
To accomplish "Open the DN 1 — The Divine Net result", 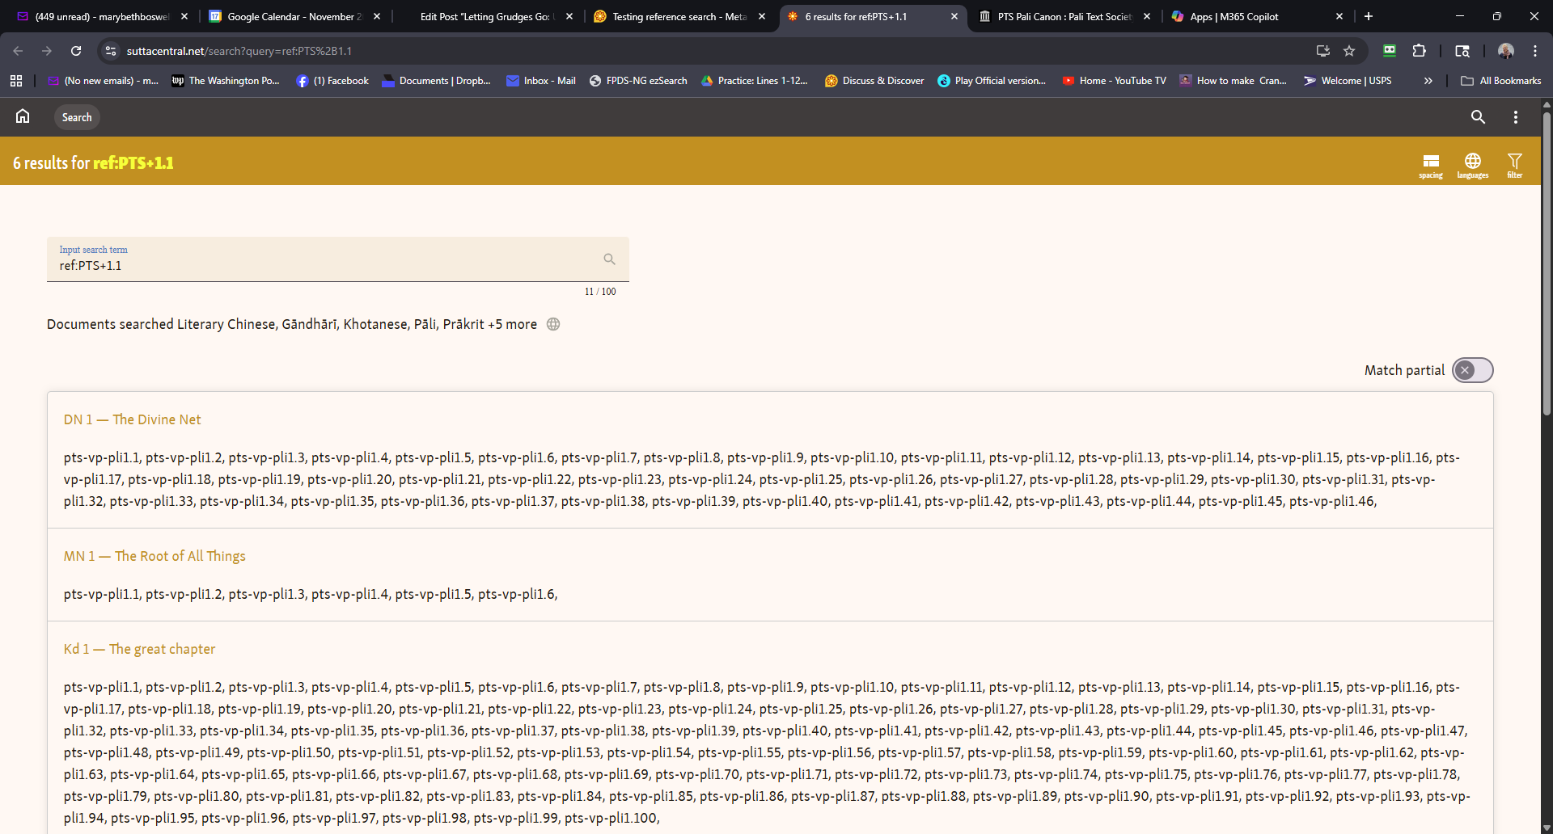I will coord(132,419).
